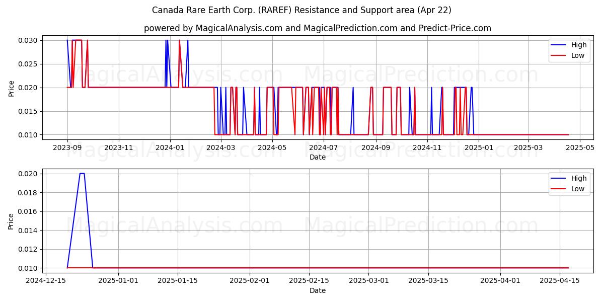604x302 pixels.
Task: Click the 2025-01-15 date tick label
Action: 178,281
